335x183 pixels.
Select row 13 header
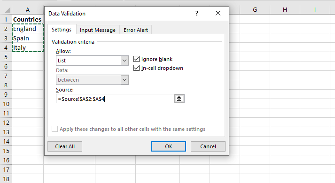[x=6, y=132]
